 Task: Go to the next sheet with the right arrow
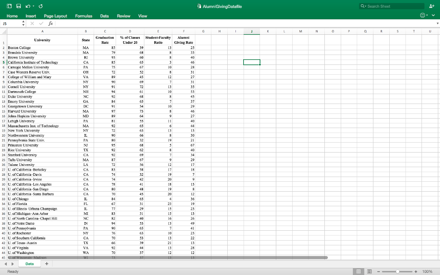(12, 264)
